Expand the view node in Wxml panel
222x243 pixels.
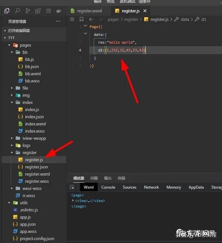[x=73, y=201]
